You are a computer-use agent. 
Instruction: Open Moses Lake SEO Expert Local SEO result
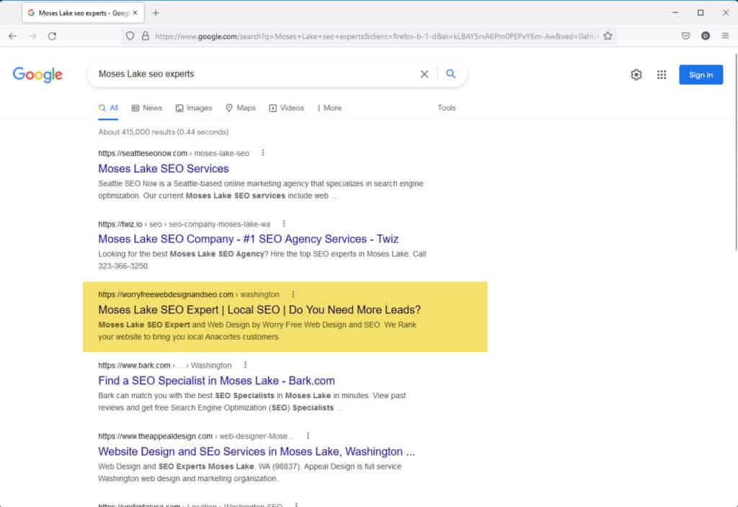tap(259, 310)
